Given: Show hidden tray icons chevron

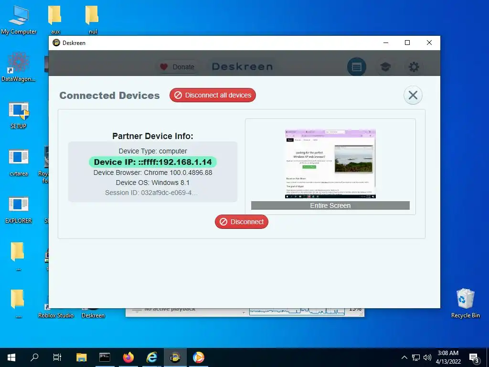Looking at the screenshot, I should coord(404,357).
